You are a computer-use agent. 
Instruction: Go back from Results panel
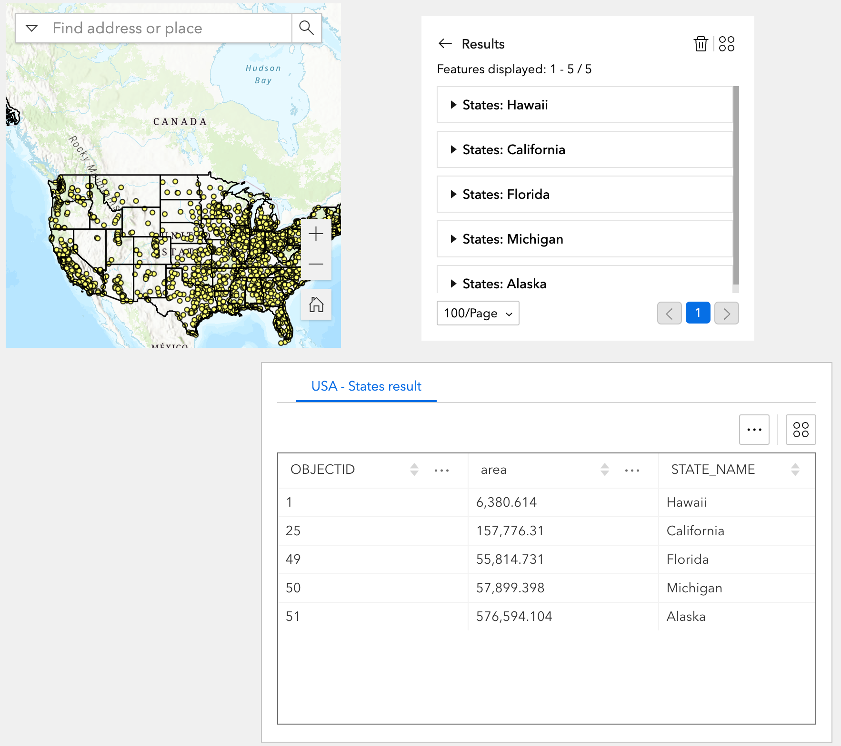pos(445,44)
